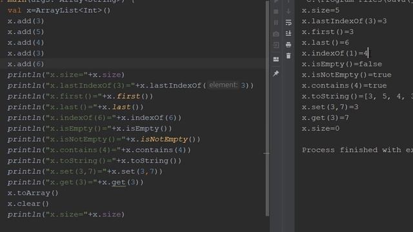Click console output 'x.isEmpty()=false'

pyautogui.click(x=342, y=64)
